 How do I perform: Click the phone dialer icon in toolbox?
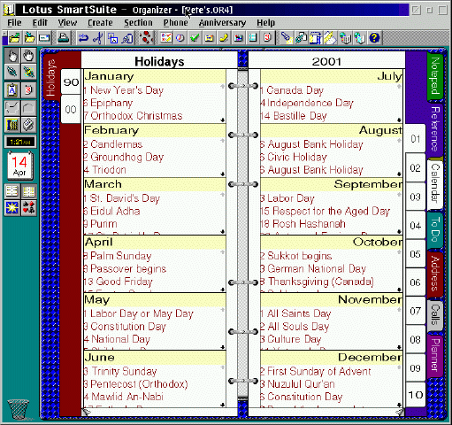click(x=12, y=125)
